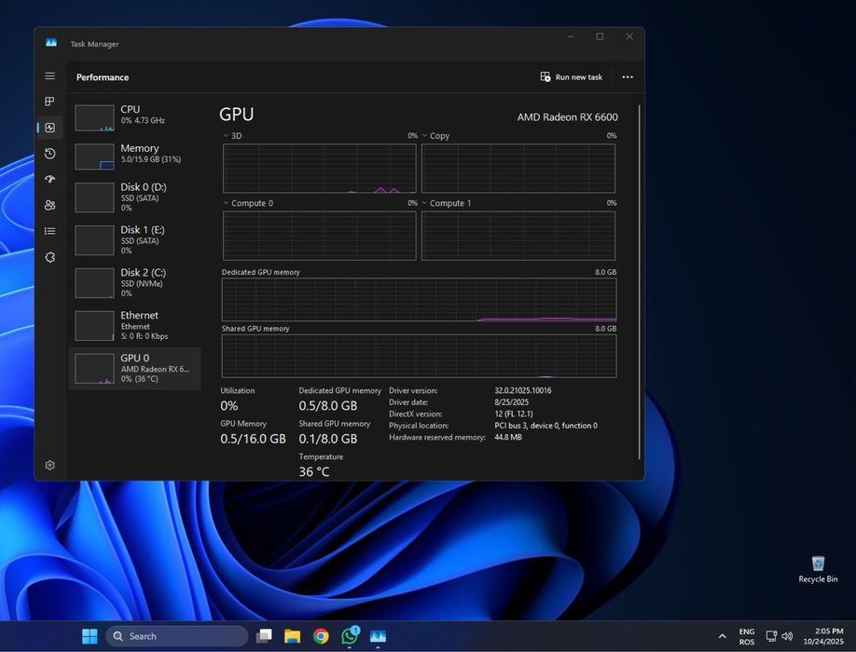The width and height of the screenshot is (856, 652).
Task: Maximize the Task Manager window
Action: (x=600, y=36)
